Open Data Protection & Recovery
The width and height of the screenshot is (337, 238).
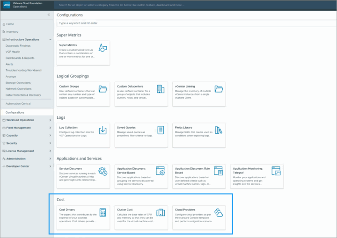(23, 95)
